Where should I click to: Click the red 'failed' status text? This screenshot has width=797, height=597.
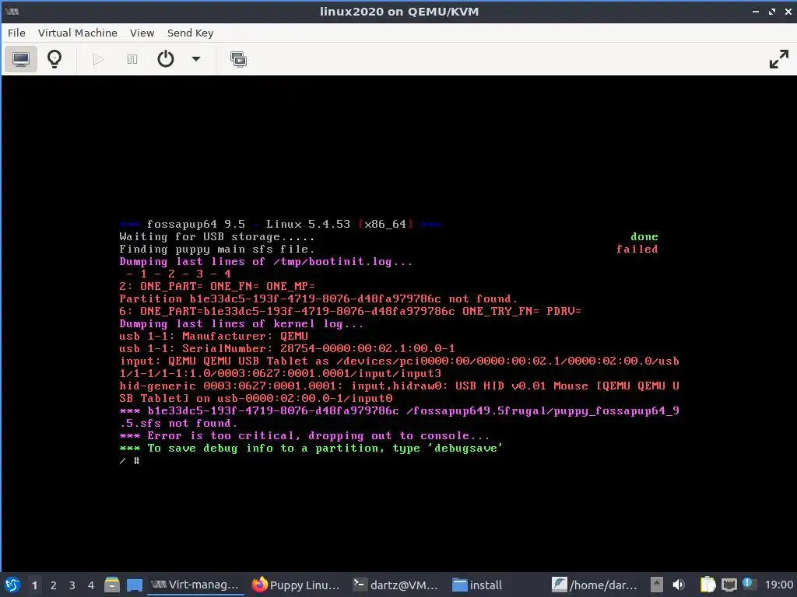(x=637, y=249)
